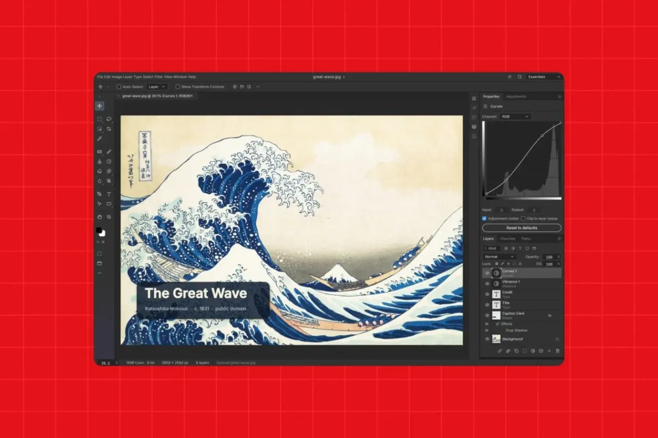
Task: Click the upper curve control point
Action: tap(542, 136)
